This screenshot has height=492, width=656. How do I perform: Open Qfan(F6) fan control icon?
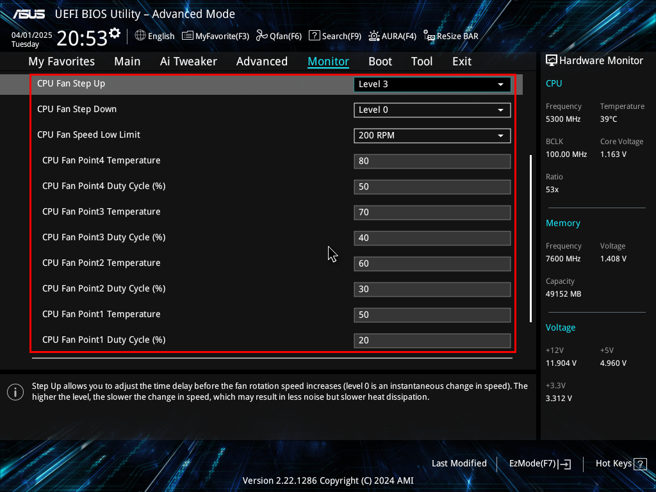click(x=262, y=36)
